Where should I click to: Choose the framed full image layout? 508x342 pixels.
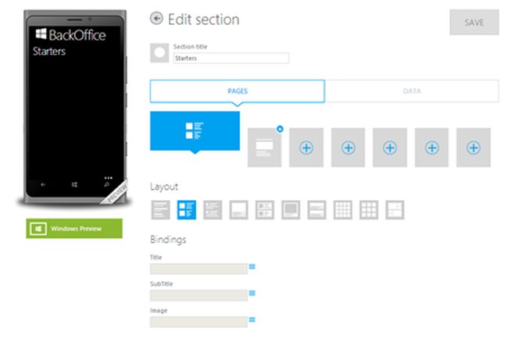click(291, 210)
